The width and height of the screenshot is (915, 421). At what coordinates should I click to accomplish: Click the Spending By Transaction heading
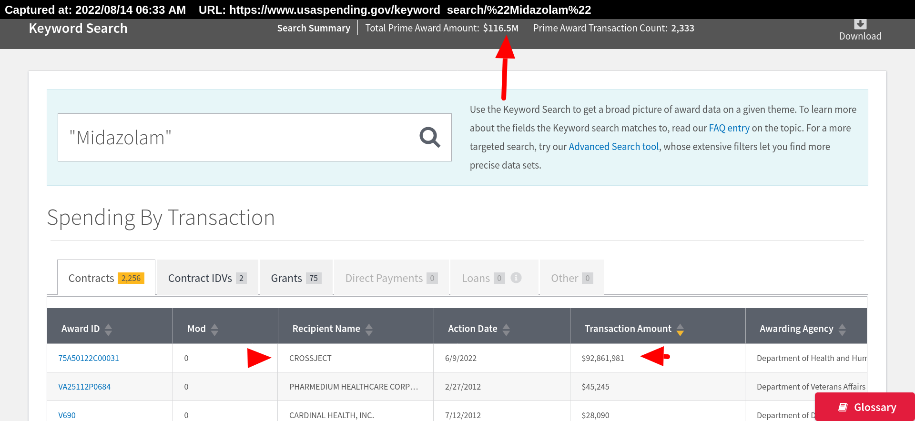tap(161, 218)
